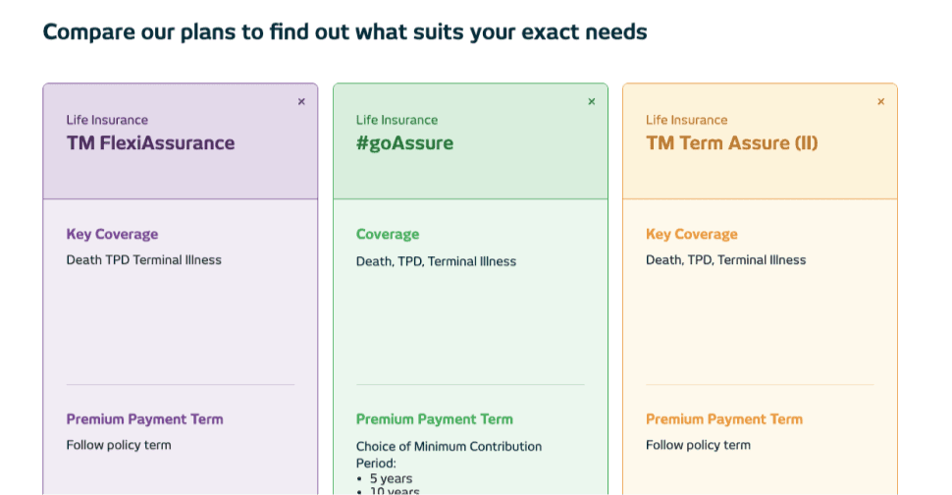
Task: Remove #goAssure card with its X icon
Action: coord(592,101)
